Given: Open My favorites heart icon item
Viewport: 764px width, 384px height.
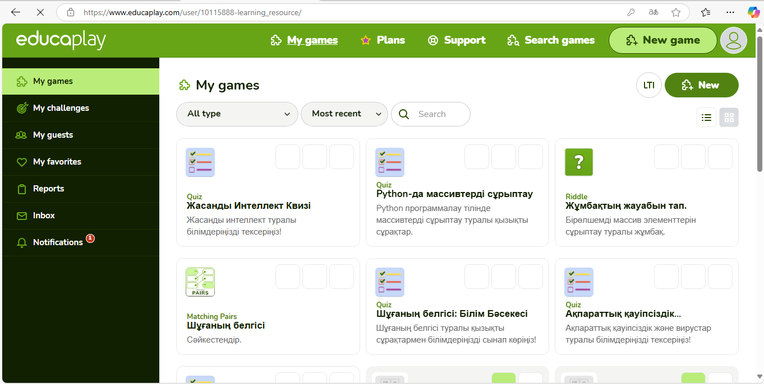Looking at the screenshot, I should tap(57, 162).
